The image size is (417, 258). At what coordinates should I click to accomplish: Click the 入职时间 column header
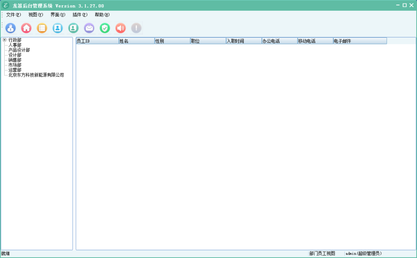coord(244,41)
